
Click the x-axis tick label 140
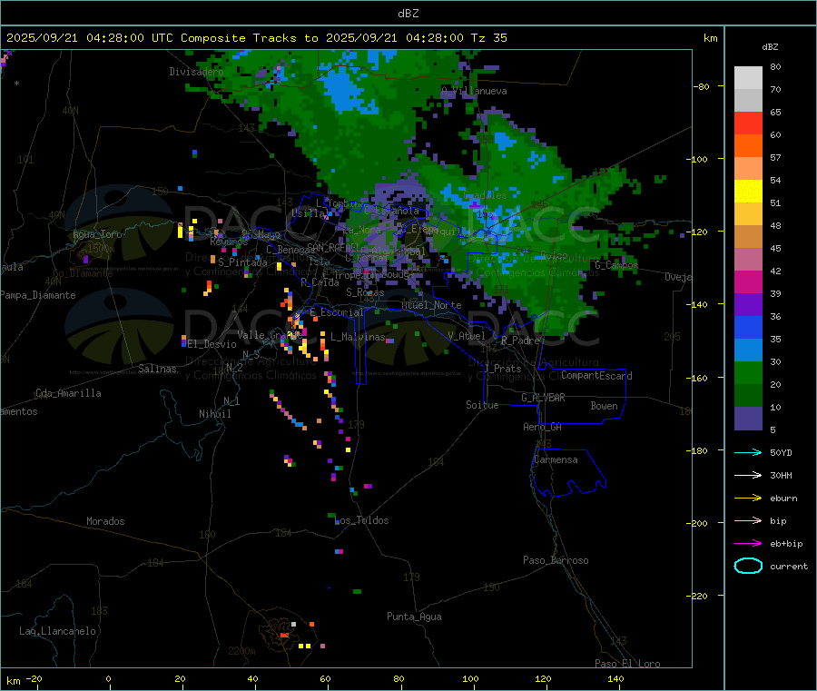[615, 678]
